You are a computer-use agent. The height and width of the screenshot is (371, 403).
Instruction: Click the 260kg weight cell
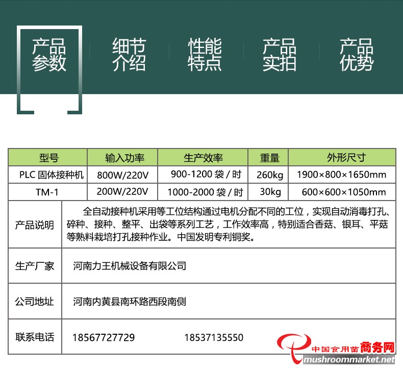[x=268, y=175]
